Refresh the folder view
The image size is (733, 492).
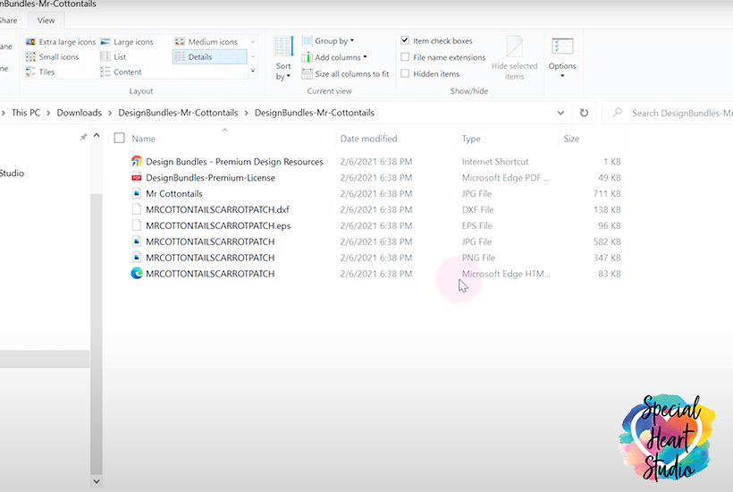(x=584, y=113)
